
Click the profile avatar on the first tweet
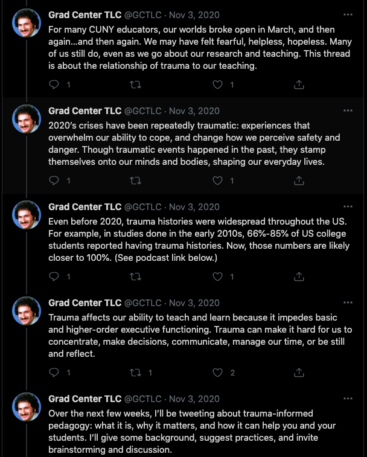27,23
